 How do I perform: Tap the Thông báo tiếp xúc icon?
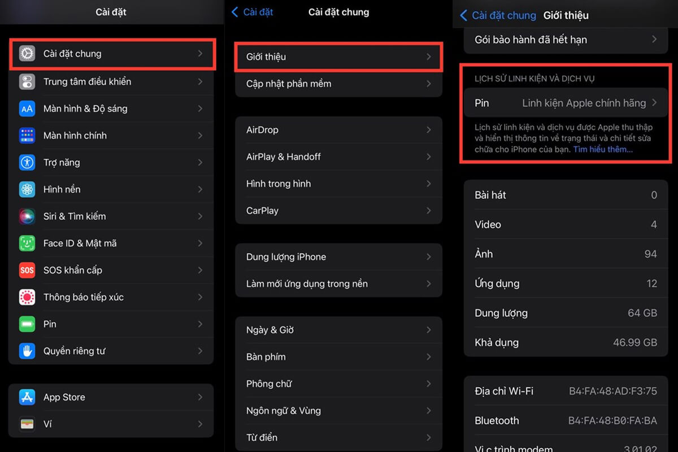(x=27, y=297)
